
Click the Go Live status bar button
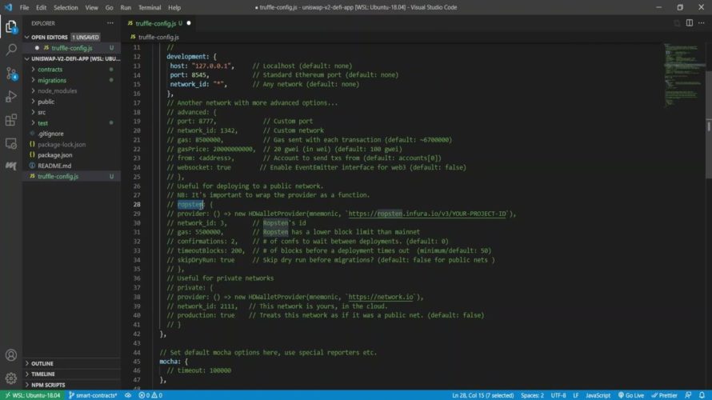[x=631, y=395]
